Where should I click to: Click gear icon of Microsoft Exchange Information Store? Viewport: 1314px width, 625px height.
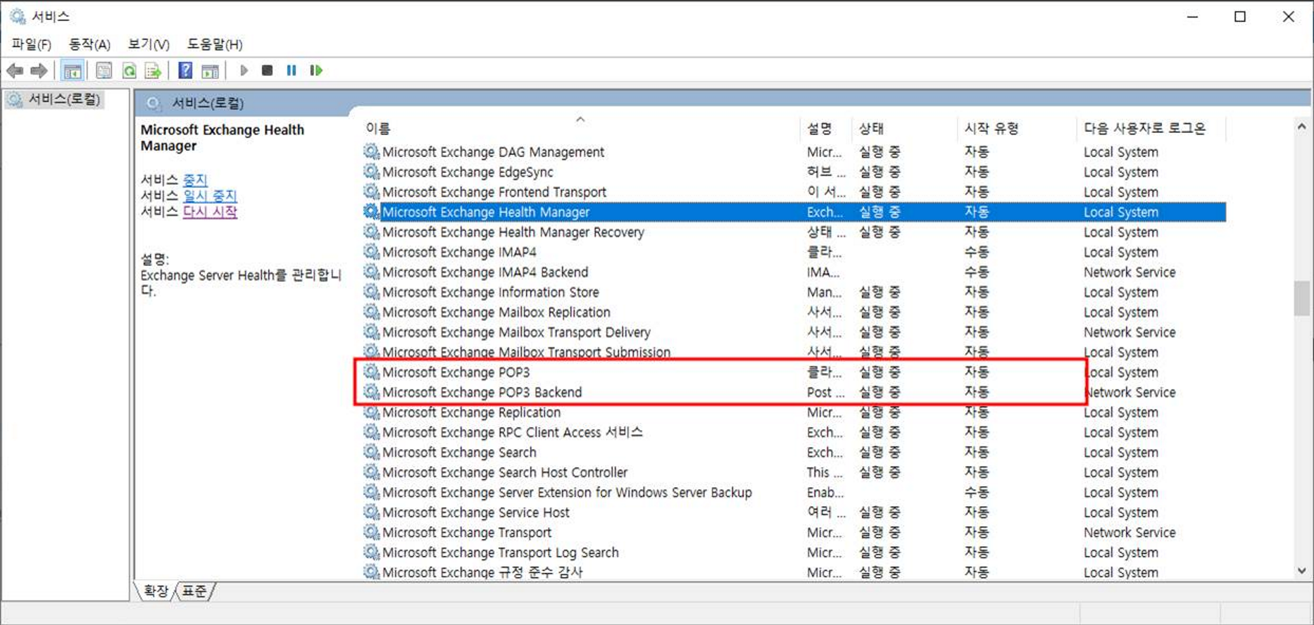point(371,291)
